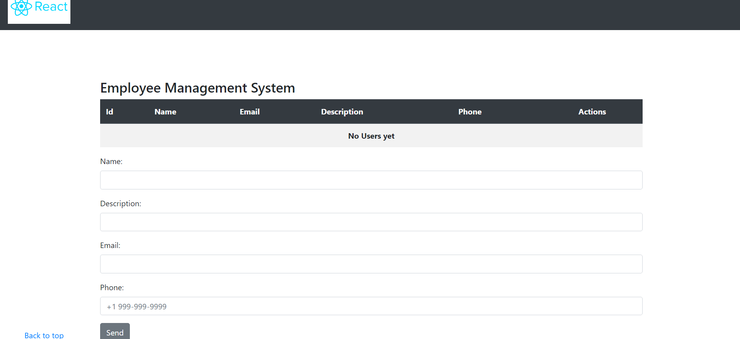
Task: Click the Name: form label
Action: (111, 161)
